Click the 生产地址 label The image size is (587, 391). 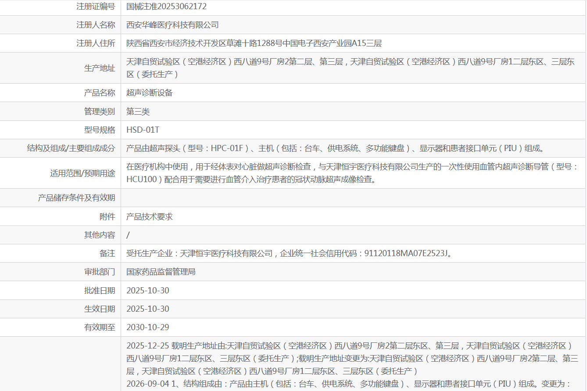click(100, 68)
